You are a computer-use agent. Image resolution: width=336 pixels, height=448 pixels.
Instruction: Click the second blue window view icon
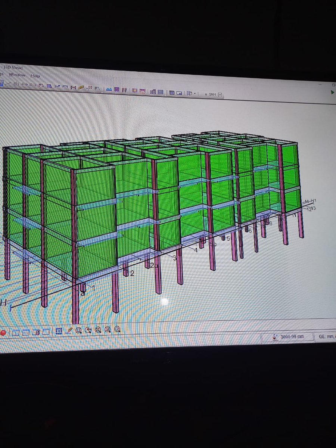point(26,332)
